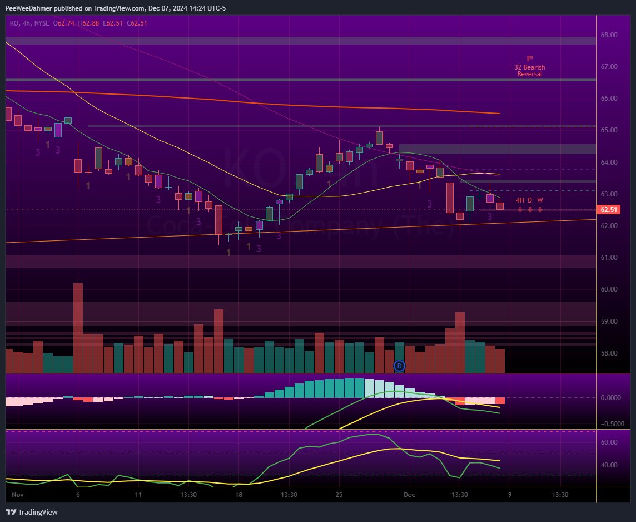Select the open value O62.74

(x=64, y=23)
